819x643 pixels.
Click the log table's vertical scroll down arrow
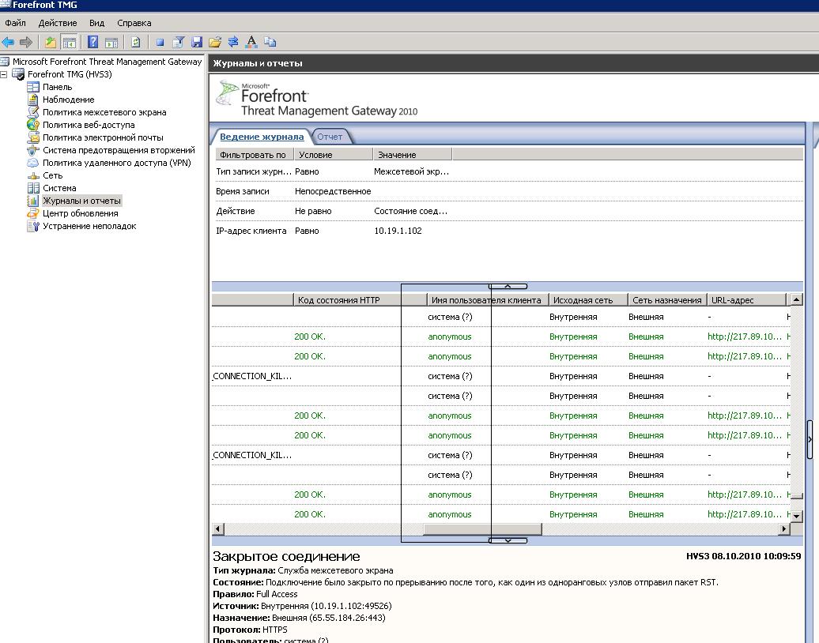[796, 516]
